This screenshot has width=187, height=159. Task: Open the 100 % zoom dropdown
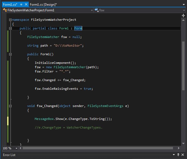[16, 148]
